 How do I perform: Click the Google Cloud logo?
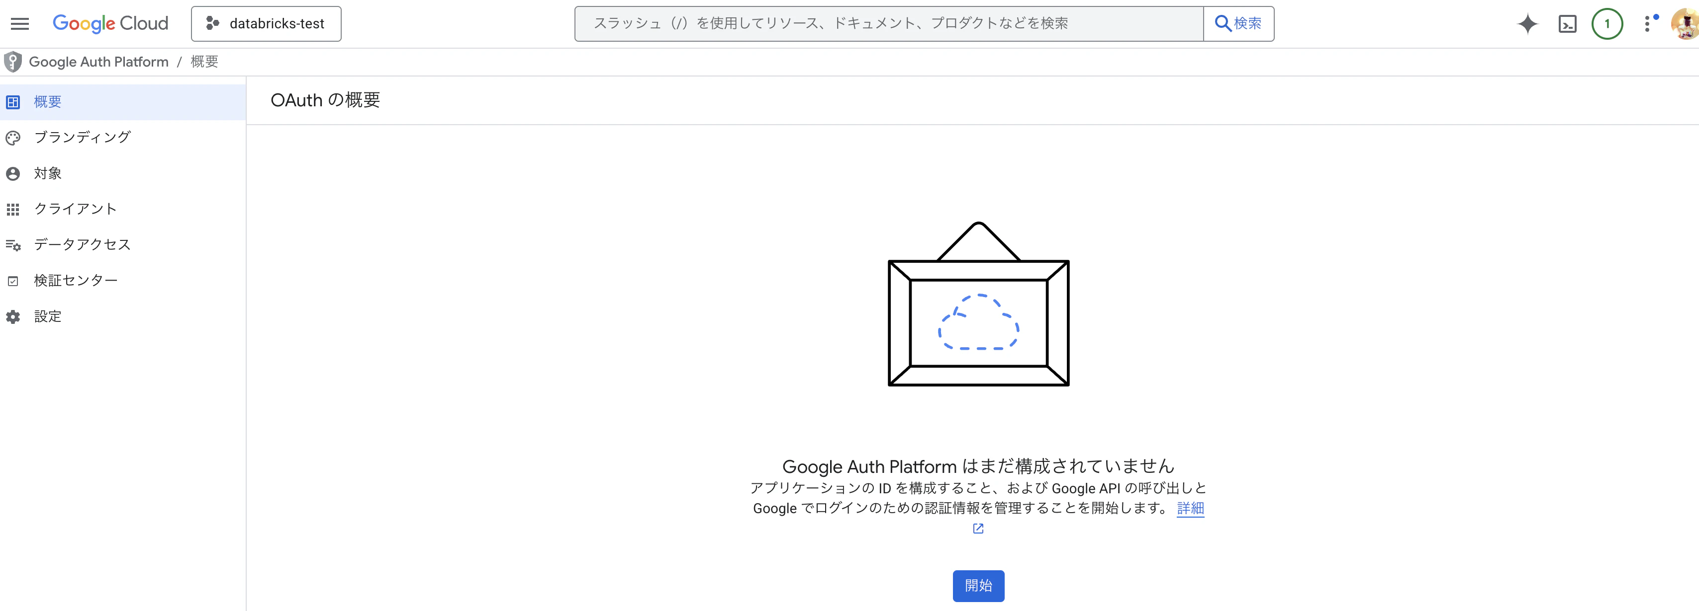110,24
